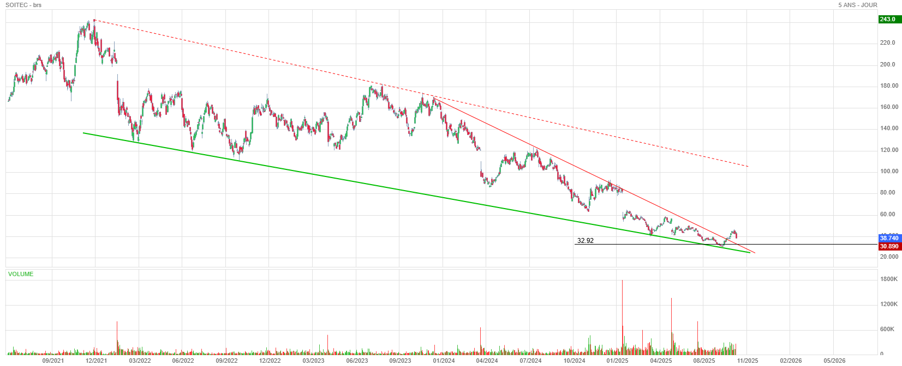Click the blue 38.740 current price tag
This screenshot has height=366, width=902.
(x=889, y=238)
